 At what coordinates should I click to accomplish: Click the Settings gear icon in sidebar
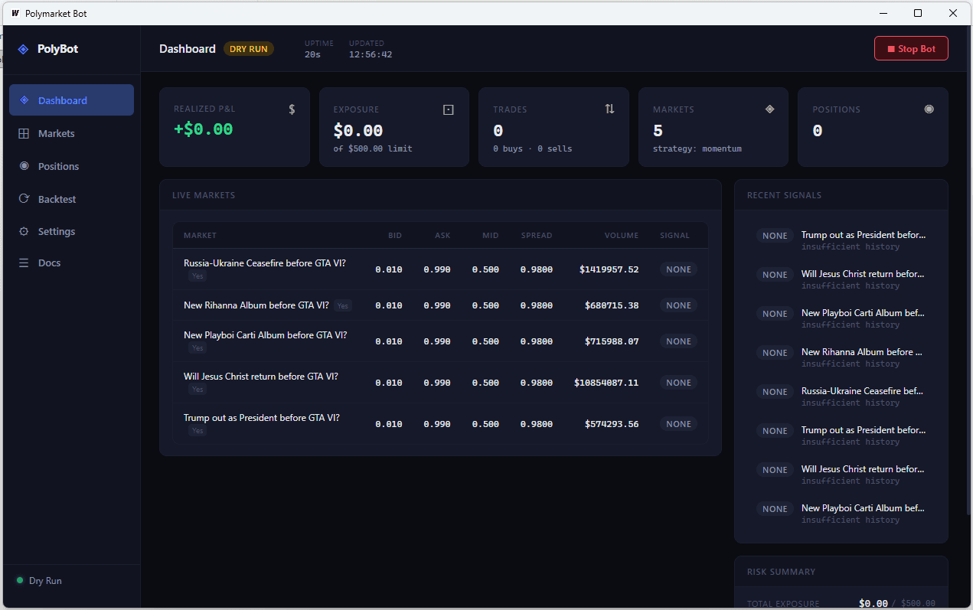[24, 232]
